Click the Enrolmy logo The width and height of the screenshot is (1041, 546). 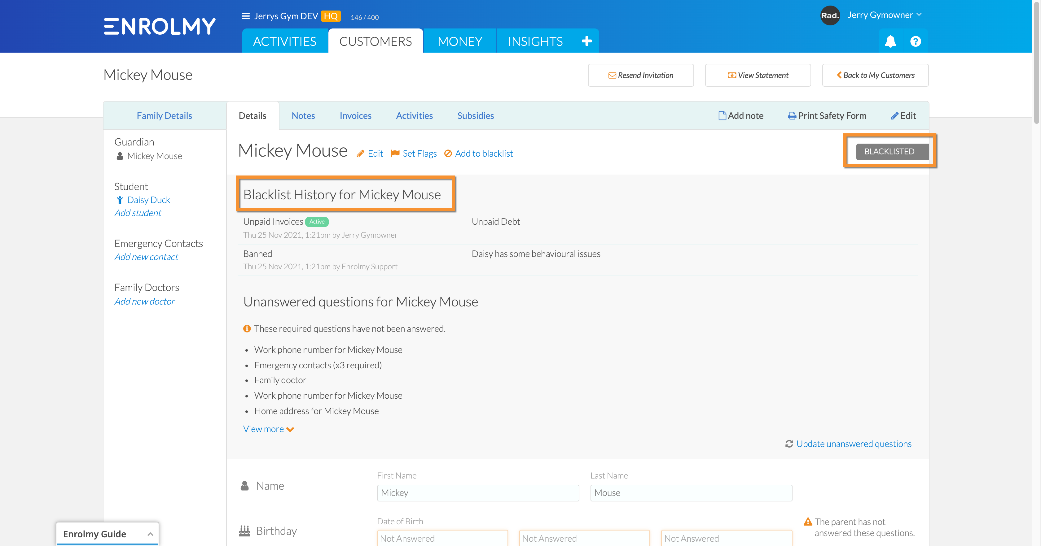pos(160,27)
